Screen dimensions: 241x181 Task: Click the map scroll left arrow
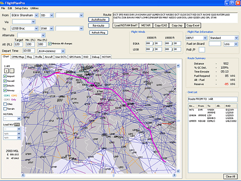23,175
